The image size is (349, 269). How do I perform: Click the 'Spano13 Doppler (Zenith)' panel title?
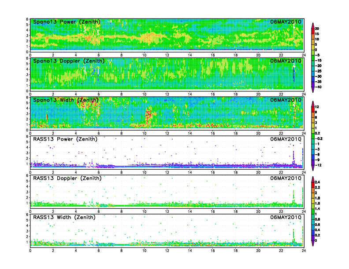69,61
